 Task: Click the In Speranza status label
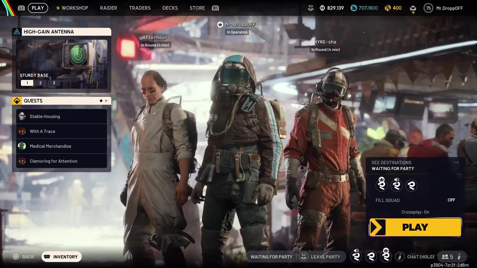coord(237,32)
